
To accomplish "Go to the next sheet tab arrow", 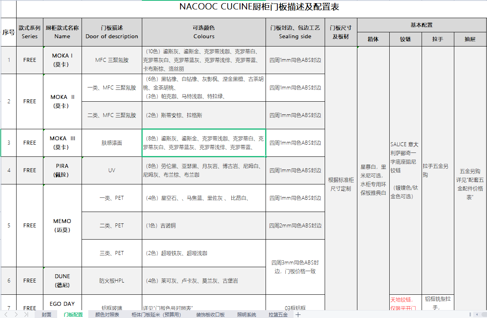I will (x=17, y=314).
